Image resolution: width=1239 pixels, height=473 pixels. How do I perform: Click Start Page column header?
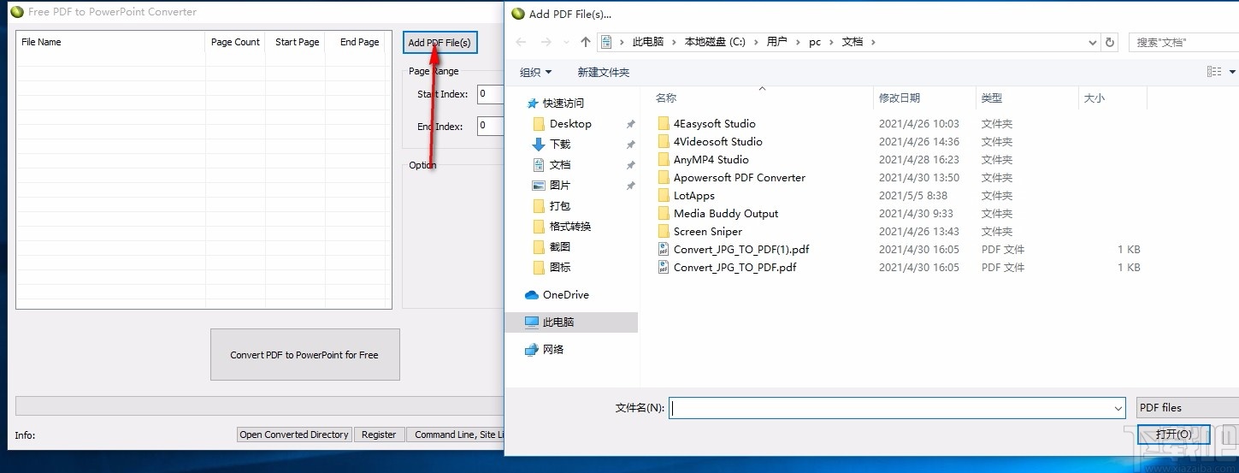[297, 42]
